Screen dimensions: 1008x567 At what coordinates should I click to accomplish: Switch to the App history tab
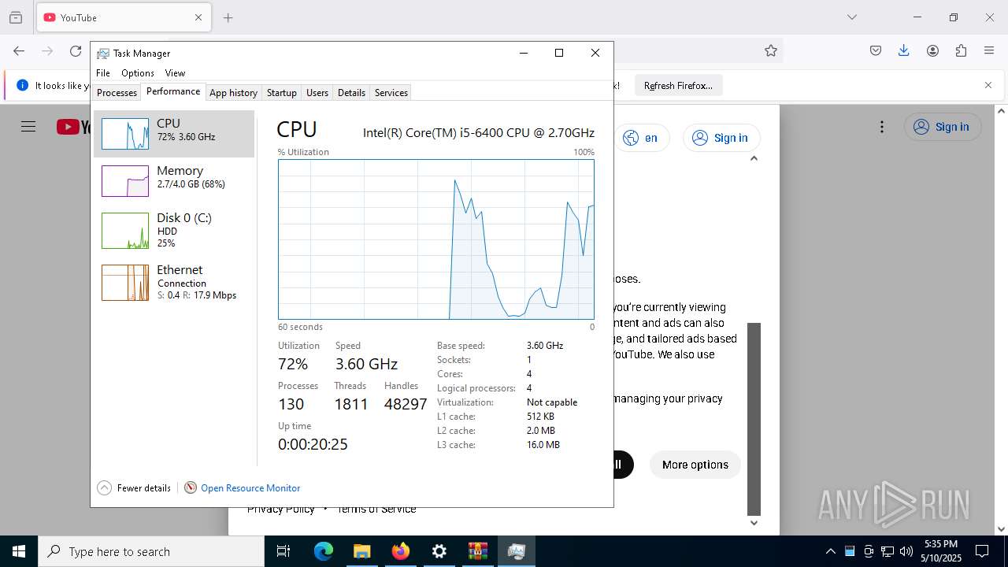tap(233, 92)
